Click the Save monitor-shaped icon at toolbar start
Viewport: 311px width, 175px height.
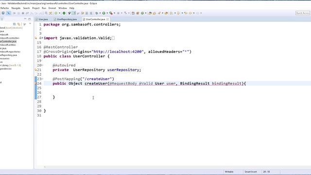click(x=3, y=13)
